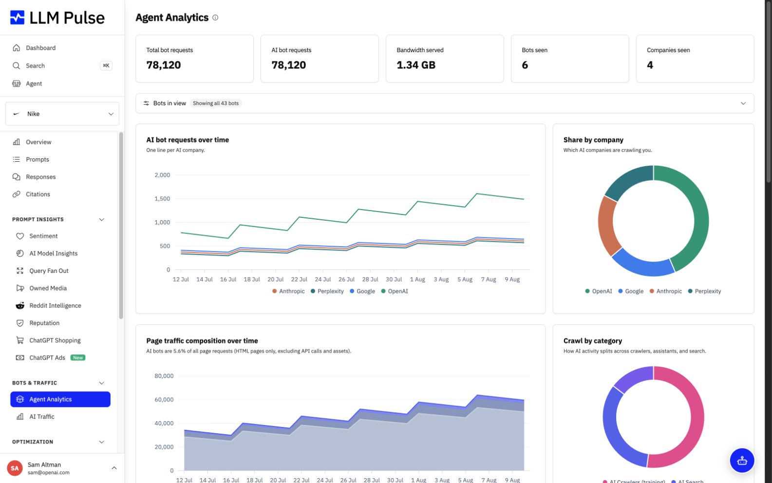Toggle Anthropic in Share by company legend
Viewport: 772px width, 483px height.
[665, 291]
